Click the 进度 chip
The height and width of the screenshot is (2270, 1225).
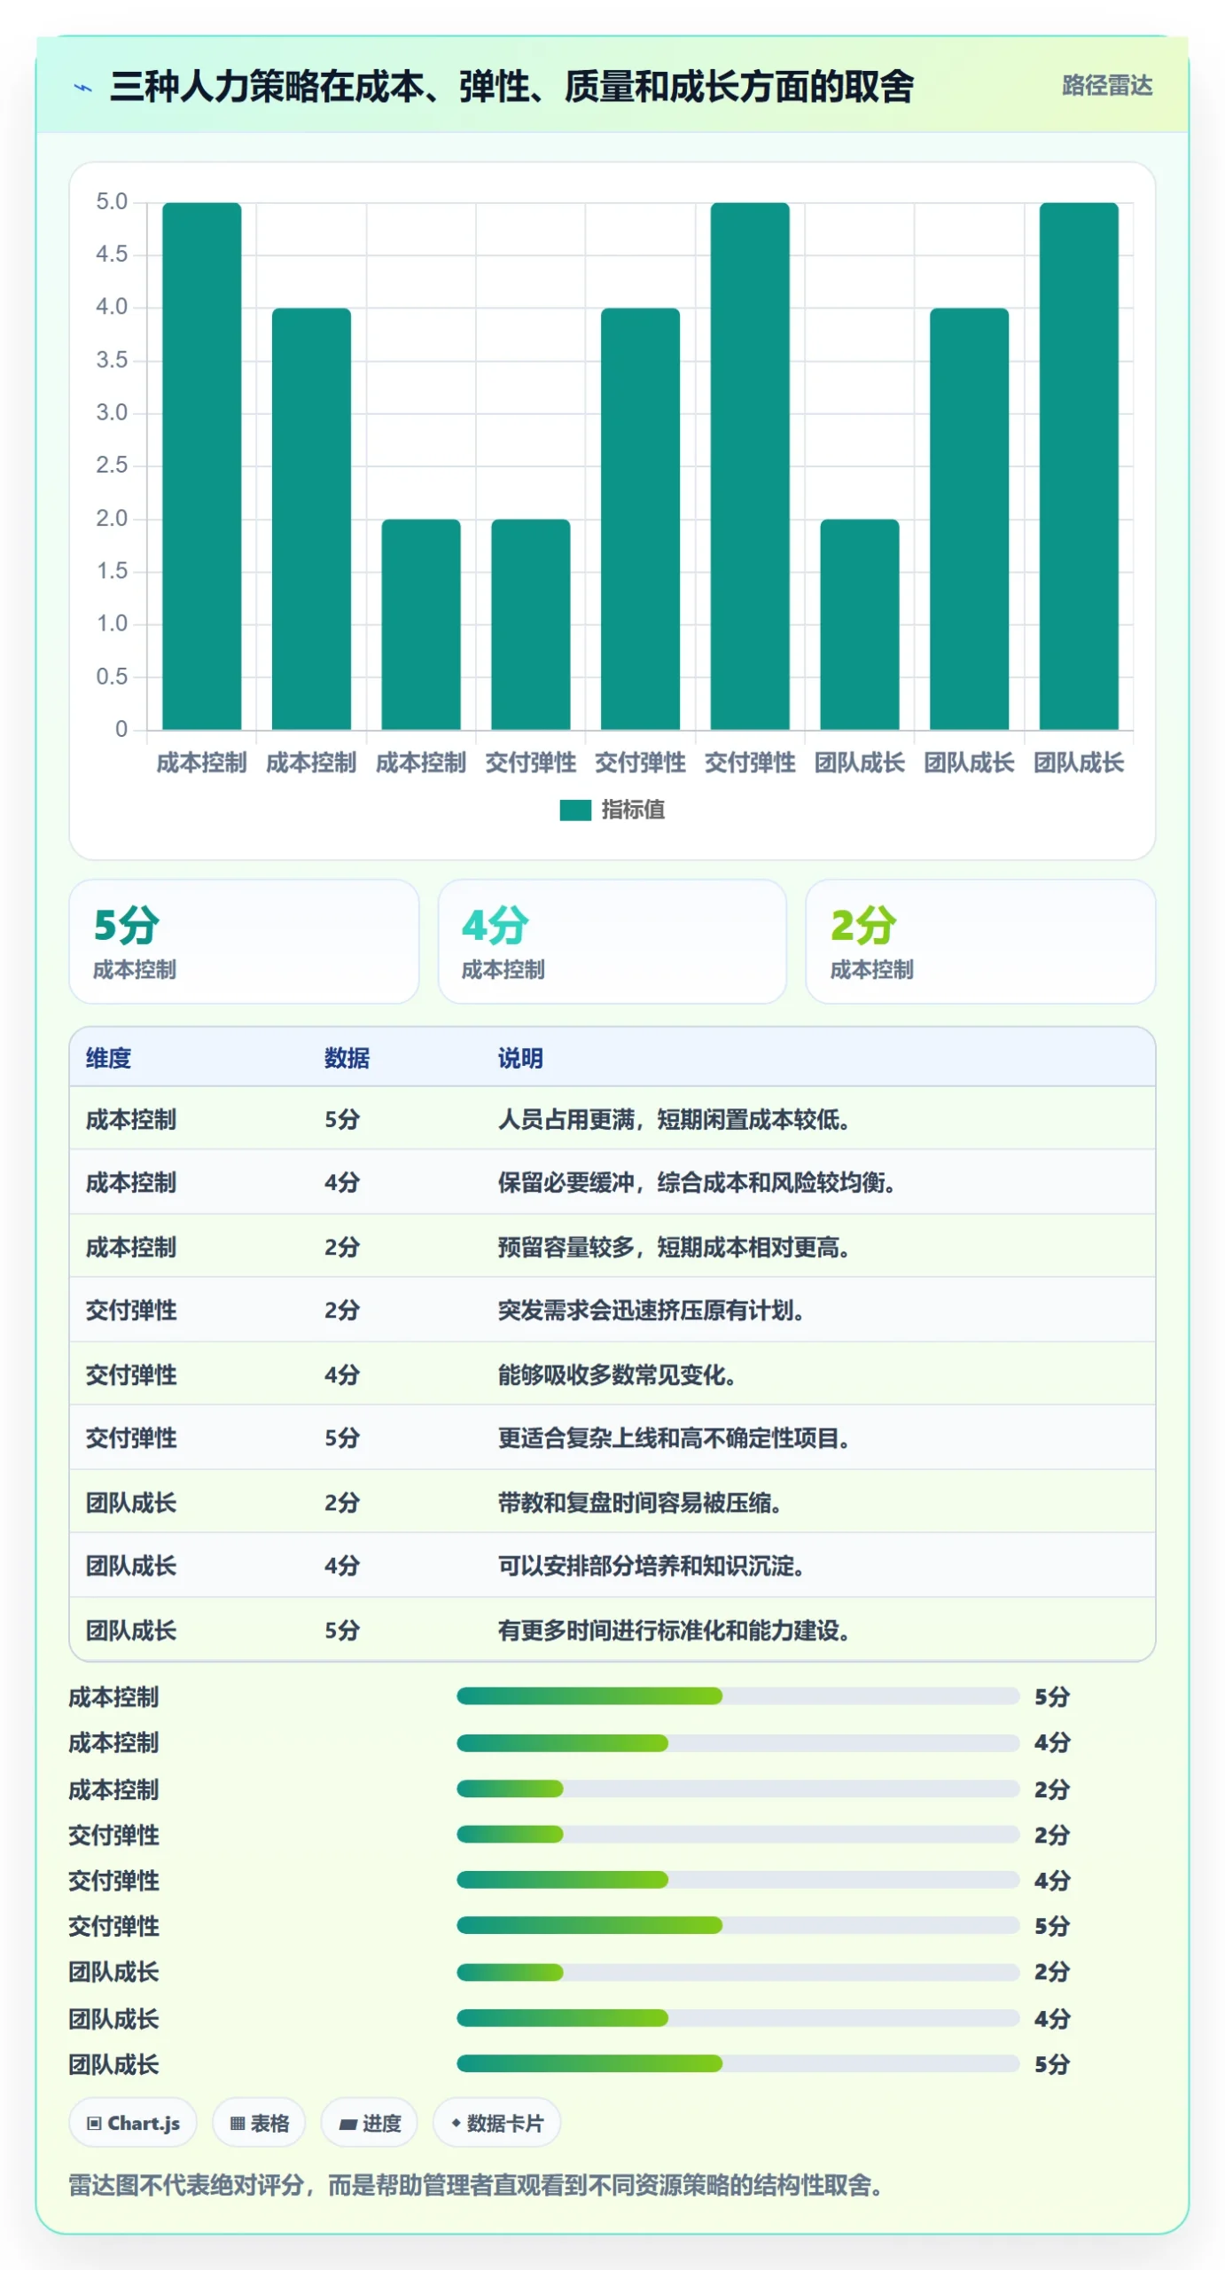point(370,2123)
